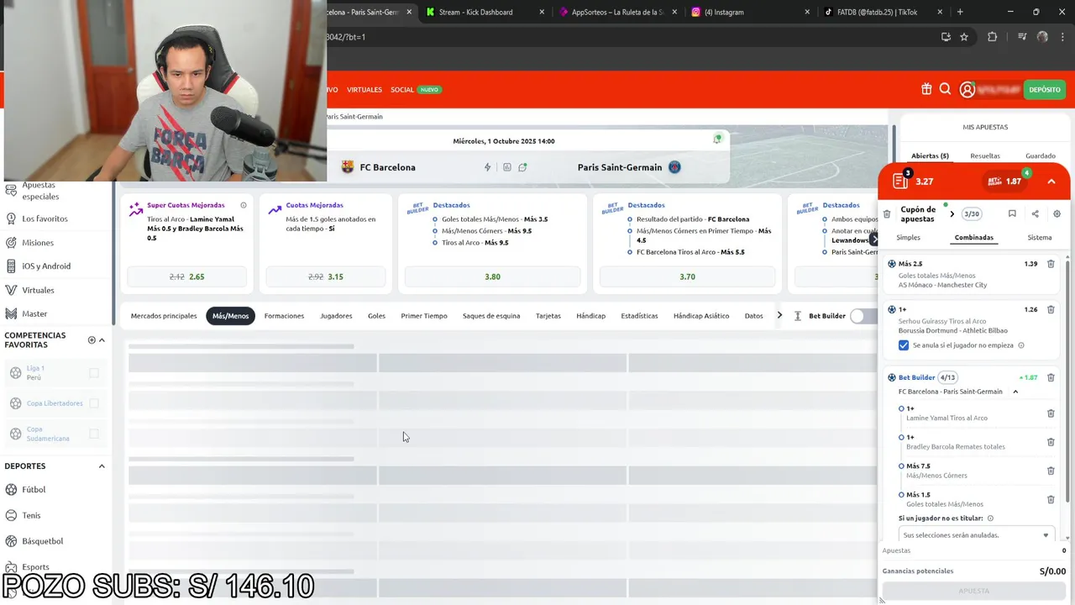
Task: Share the bet slip
Action: click(1035, 214)
